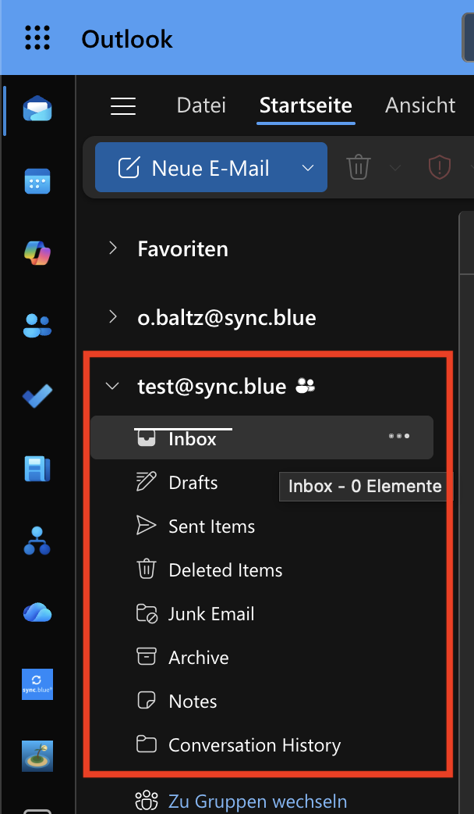The width and height of the screenshot is (474, 814).
Task: Open the To Do checkmark icon
Action: pos(37,396)
